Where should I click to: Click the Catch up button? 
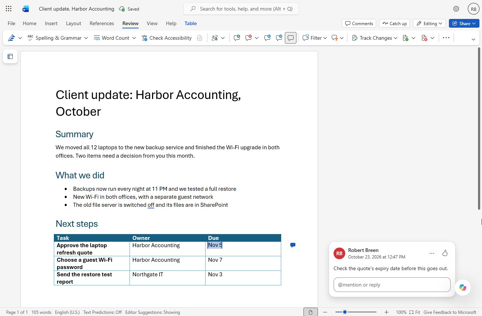394,23
